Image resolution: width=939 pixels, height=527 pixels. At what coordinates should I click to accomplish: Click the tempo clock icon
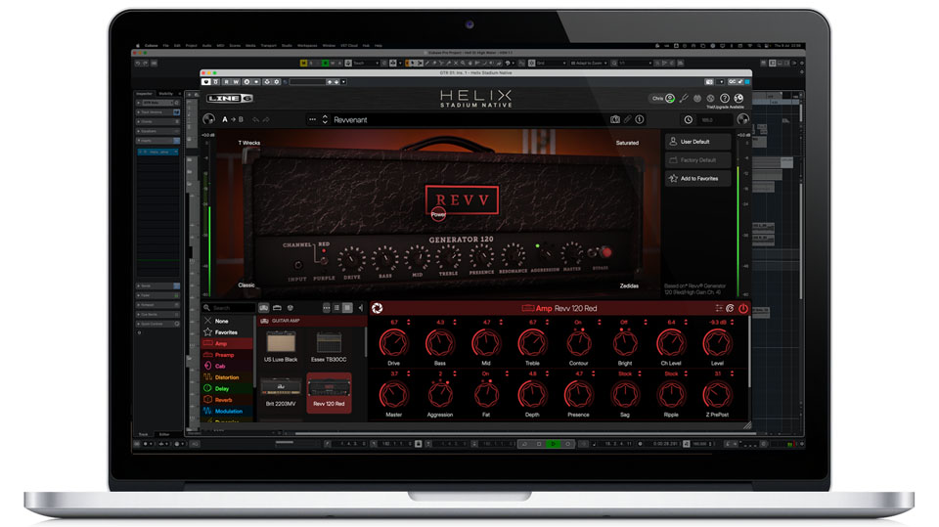(x=688, y=119)
